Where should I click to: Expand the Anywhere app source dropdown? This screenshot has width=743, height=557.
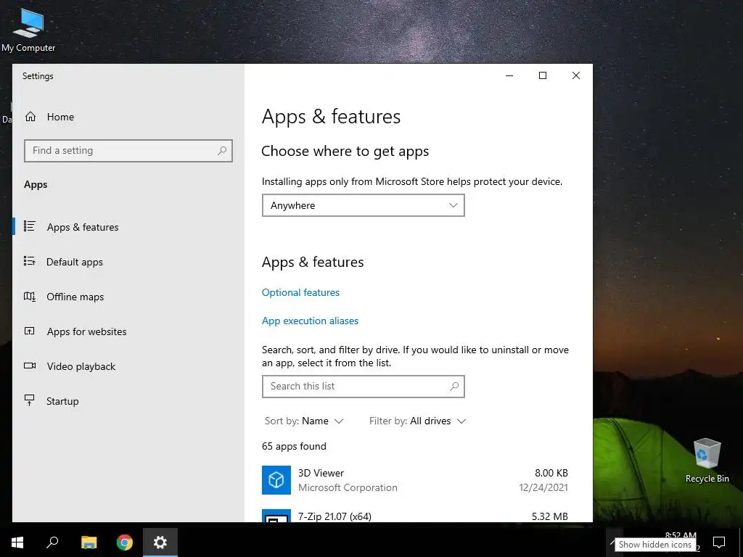tap(364, 205)
